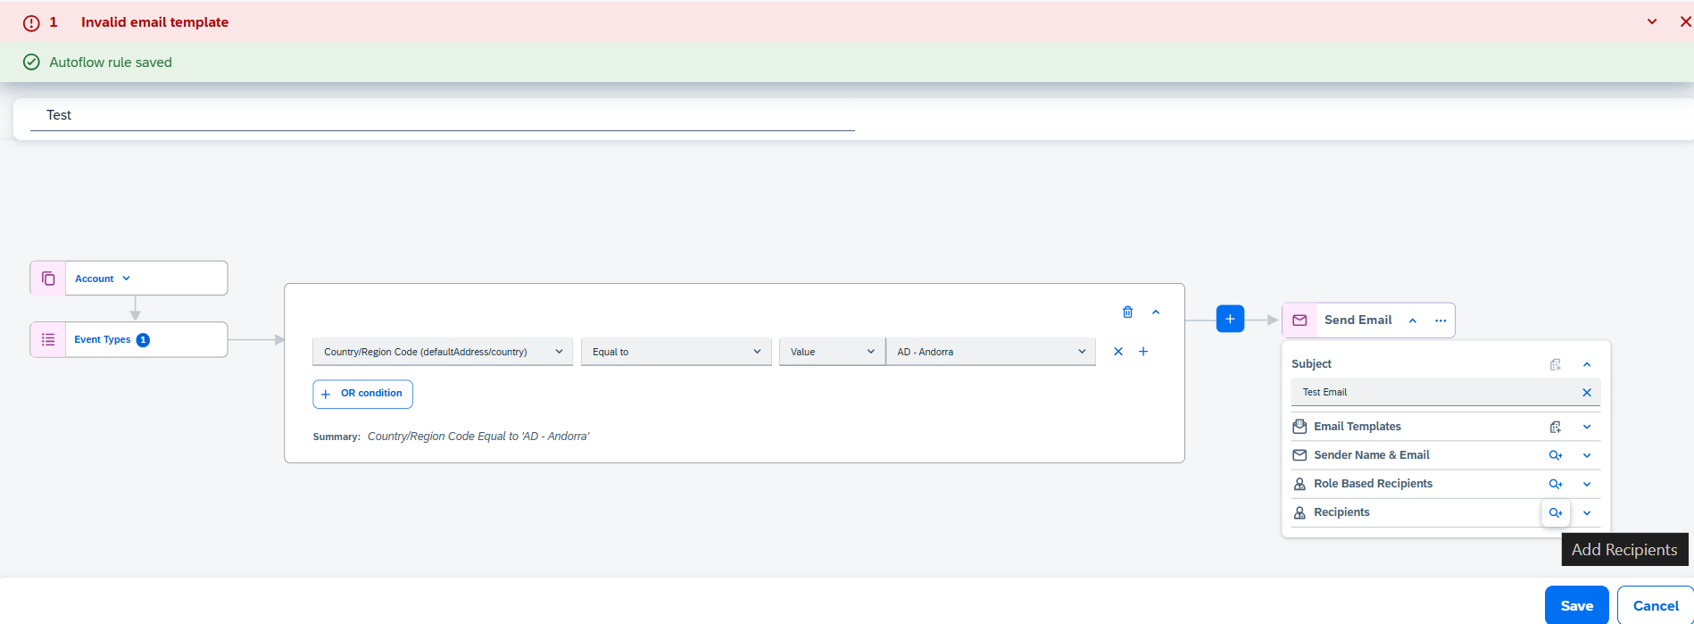
Task: Click the 'Invalid email template' error text
Action: [x=154, y=22]
